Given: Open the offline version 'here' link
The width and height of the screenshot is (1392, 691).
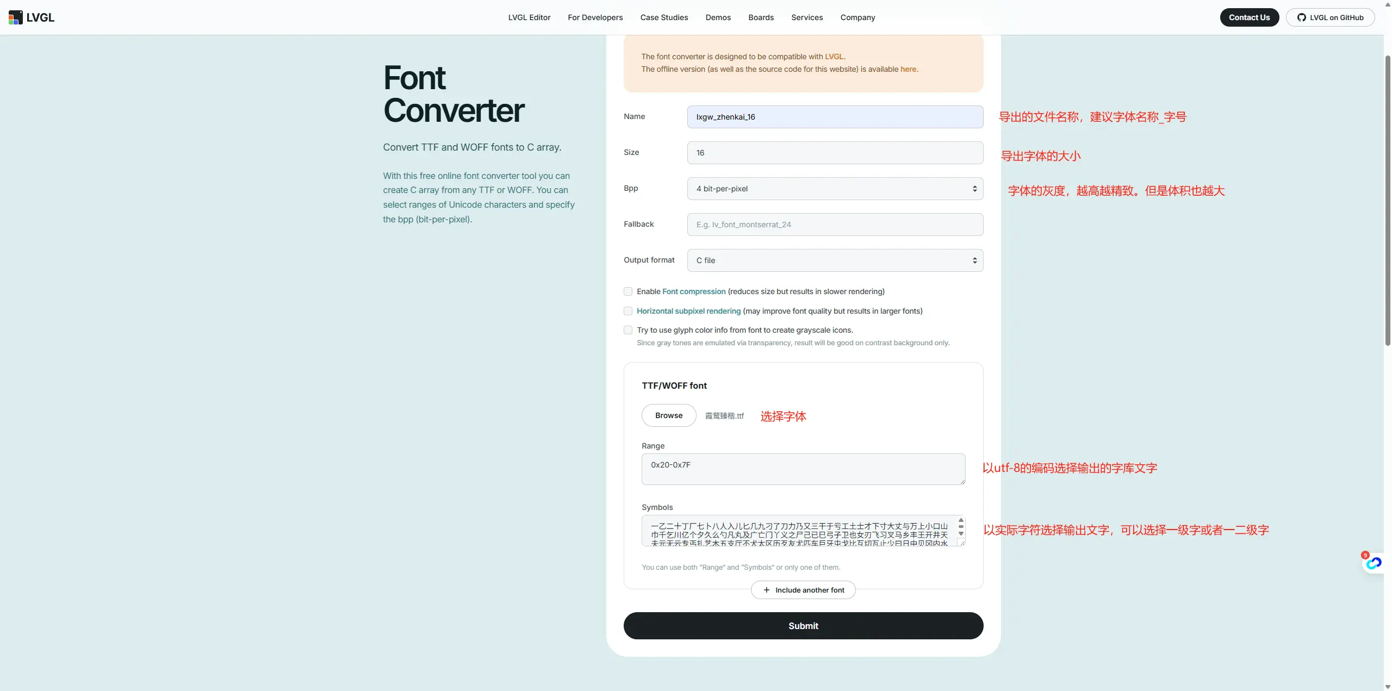Looking at the screenshot, I should point(909,69).
